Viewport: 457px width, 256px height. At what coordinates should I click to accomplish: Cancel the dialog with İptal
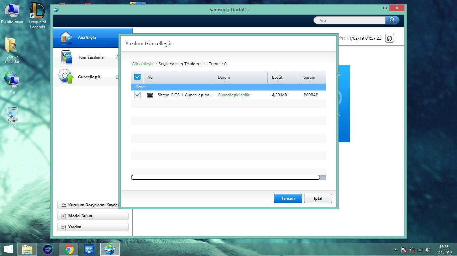point(318,198)
